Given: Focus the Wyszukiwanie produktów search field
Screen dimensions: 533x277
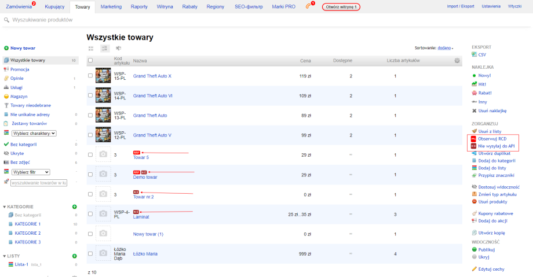Looking at the screenshot, I should (116, 20).
